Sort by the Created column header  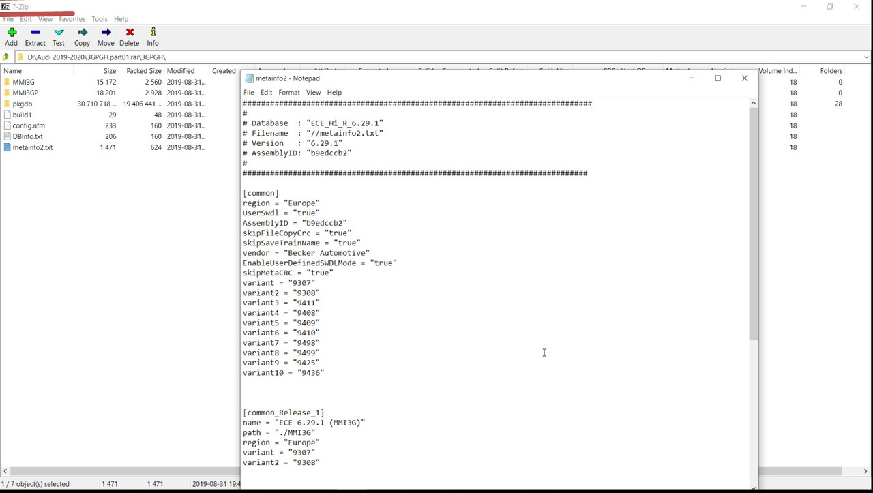click(224, 71)
